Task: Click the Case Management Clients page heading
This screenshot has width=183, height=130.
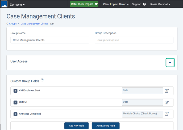Action: [41, 16]
